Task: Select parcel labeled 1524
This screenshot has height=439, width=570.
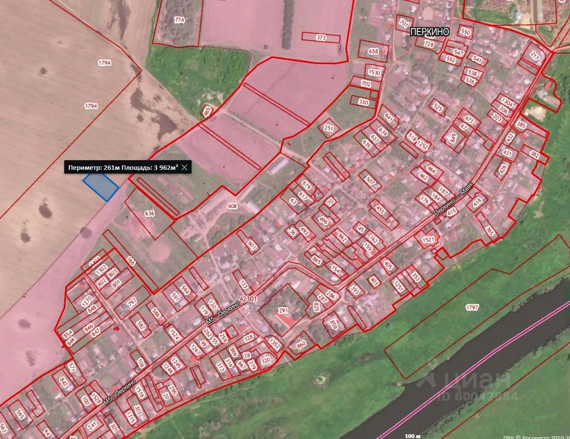Action: 174,334
